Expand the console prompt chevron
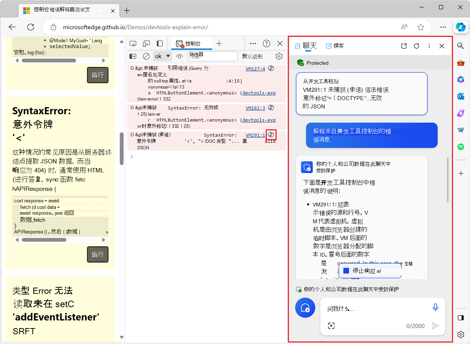Image resolution: width=470 pixels, height=344 pixels. [x=131, y=156]
